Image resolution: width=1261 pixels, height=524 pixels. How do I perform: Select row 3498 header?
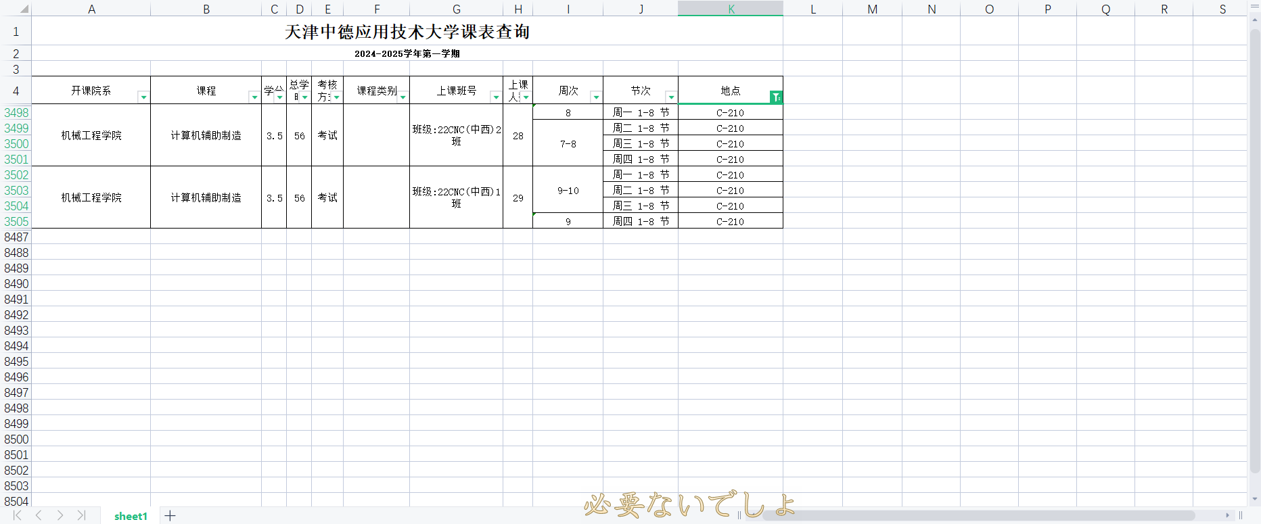16,113
